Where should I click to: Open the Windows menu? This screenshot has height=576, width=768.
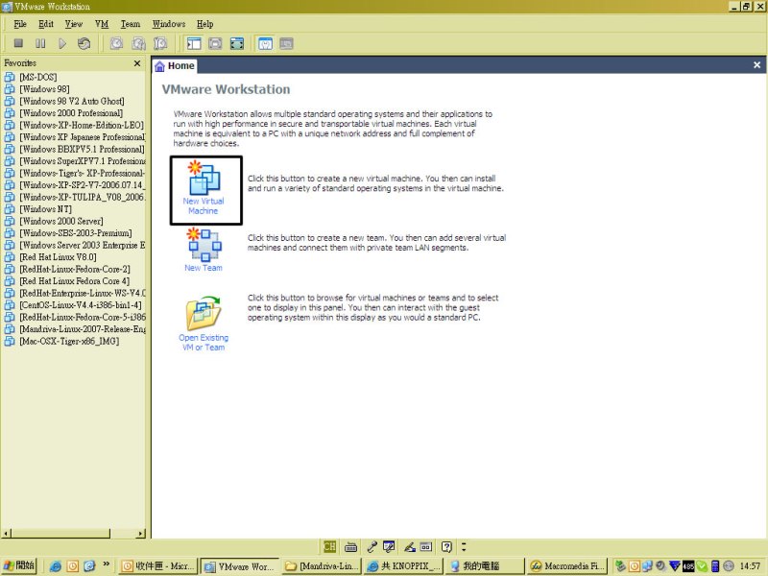[x=169, y=23]
